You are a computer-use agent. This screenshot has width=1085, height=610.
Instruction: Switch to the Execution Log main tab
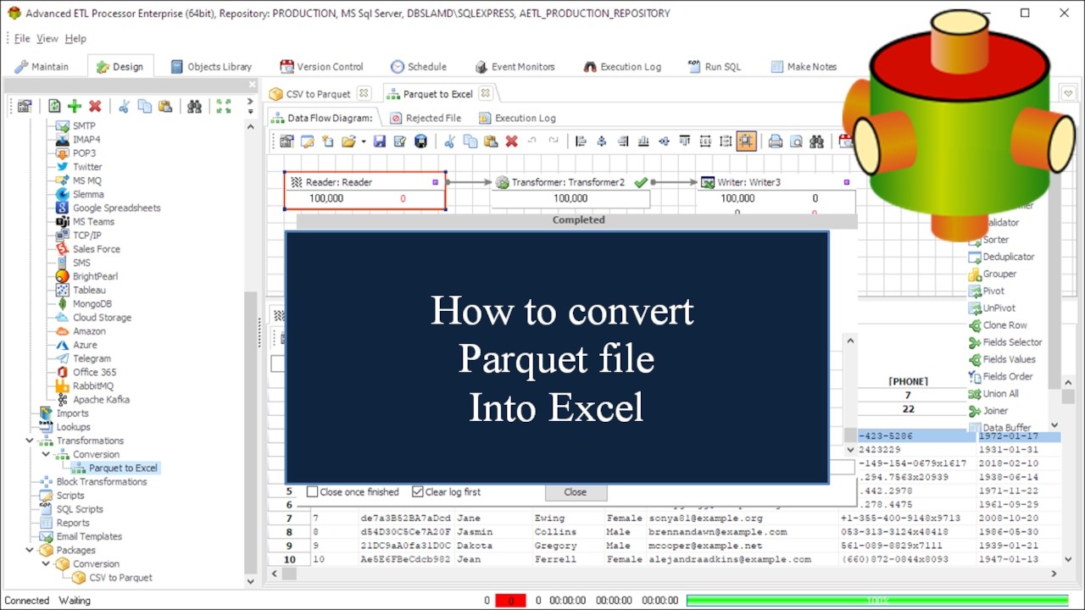[x=623, y=66]
